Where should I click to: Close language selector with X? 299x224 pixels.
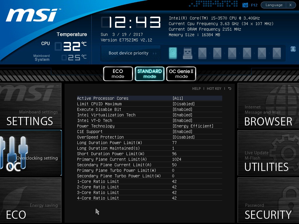coord(291,5)
